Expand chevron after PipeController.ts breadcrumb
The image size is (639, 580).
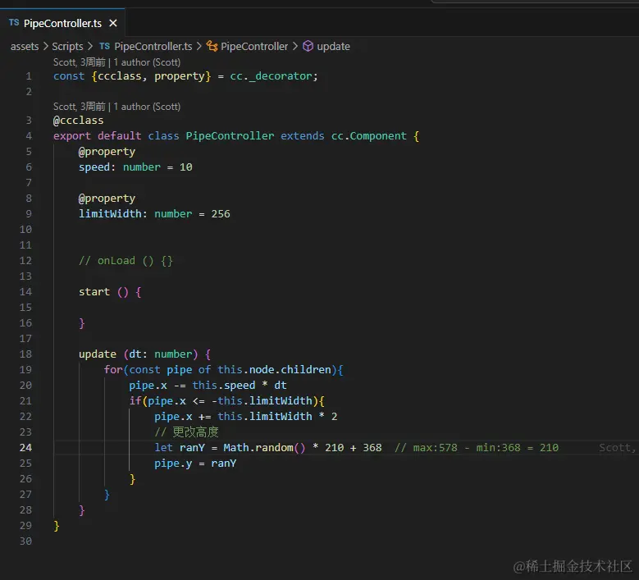point(199,47)
